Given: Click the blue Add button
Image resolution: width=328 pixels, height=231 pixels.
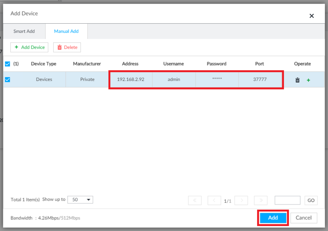Looking at the screenshot, I should (x=273, y=218).
